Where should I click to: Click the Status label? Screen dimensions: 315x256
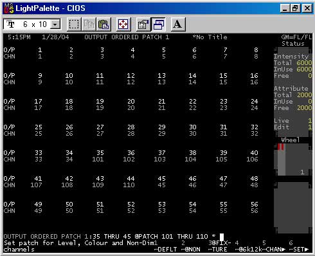(x=293, y=44)
